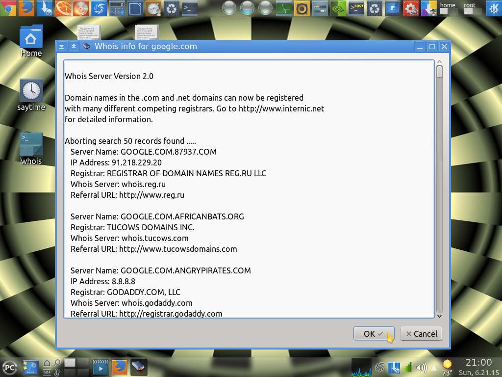Image resolution: width=502 pixels, height=377 pixels.
Task: Click the second glass orb in the top panel
Action: [x=247, y=8]
